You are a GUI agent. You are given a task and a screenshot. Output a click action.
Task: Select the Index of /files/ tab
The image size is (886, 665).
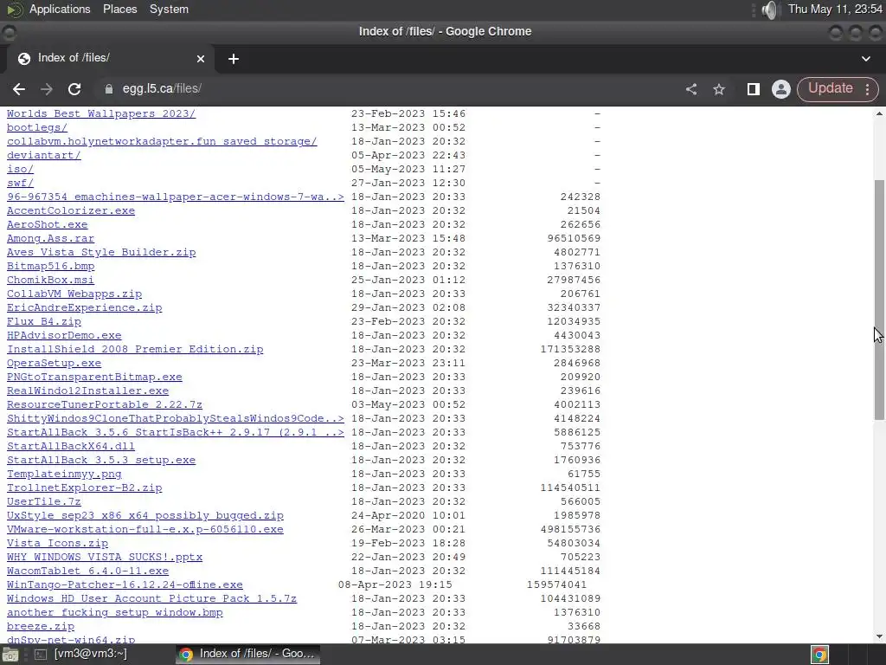110,58
